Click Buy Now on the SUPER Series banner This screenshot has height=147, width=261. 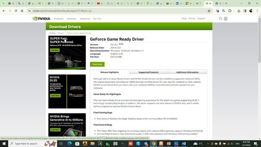(55, 50)
